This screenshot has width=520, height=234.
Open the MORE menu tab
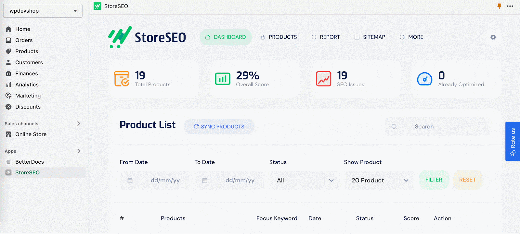tap(411, 37)
